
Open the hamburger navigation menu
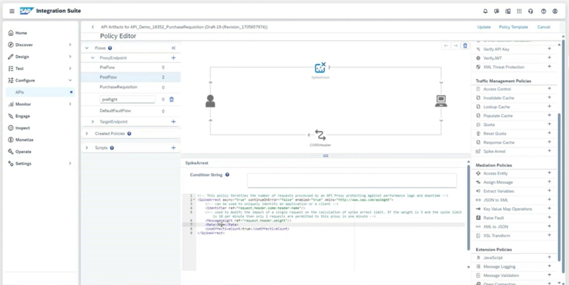point(12,11)
